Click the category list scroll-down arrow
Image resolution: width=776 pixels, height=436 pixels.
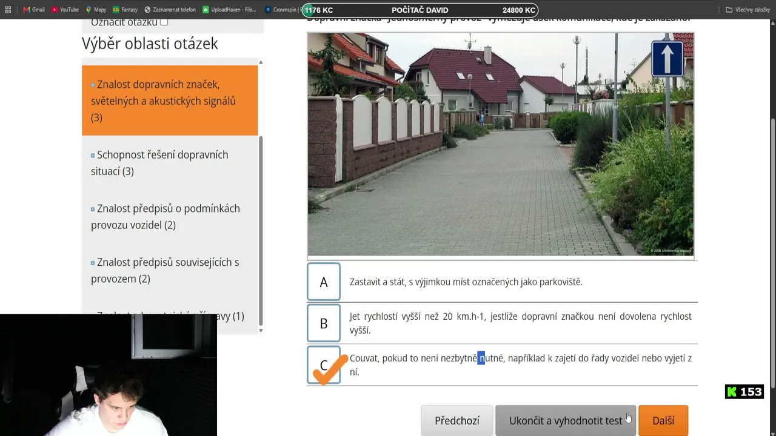[x=261, y=330]
